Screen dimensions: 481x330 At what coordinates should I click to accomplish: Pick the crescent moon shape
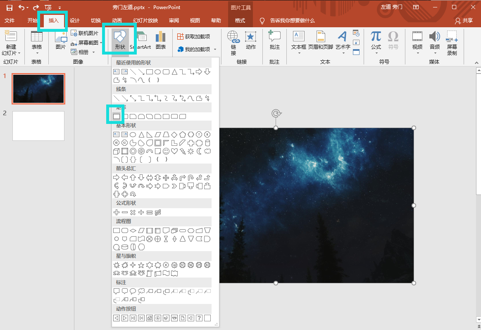click(199, 151)
